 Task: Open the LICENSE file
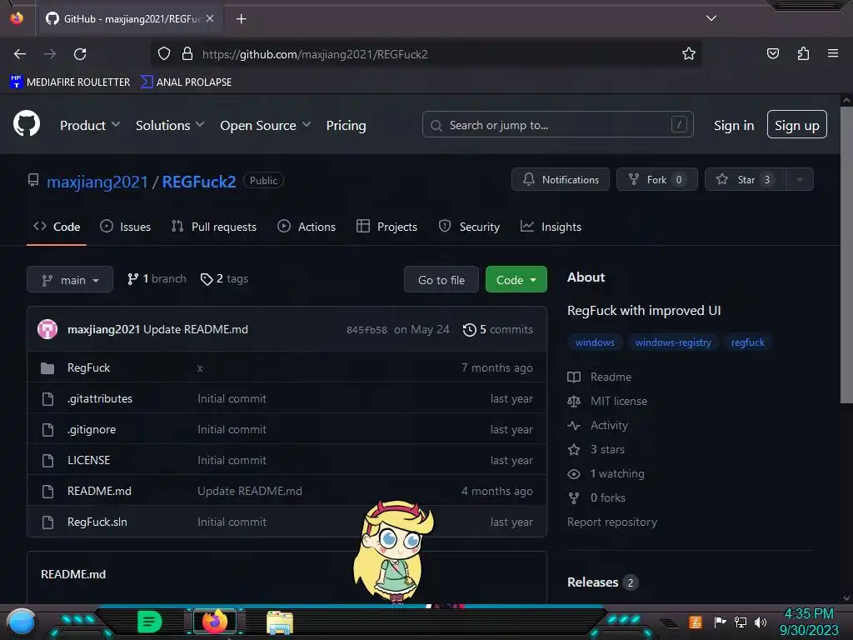click(88, 460)
